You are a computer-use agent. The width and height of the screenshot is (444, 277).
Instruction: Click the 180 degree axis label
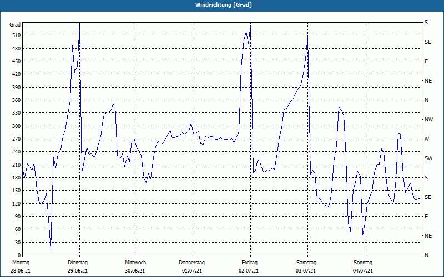17,177
